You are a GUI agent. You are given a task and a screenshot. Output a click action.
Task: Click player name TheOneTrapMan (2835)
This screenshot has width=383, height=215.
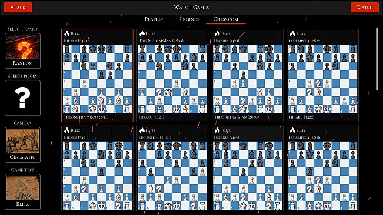point(161,41)
